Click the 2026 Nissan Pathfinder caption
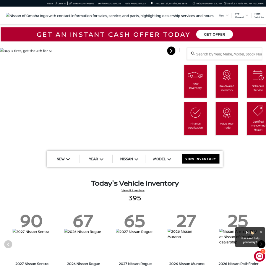 [238, 264]
